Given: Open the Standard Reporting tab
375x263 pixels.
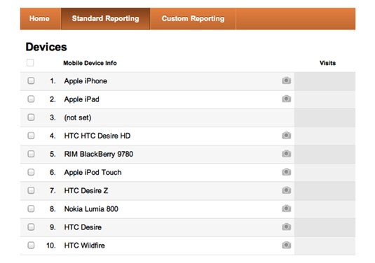Looking at the screenshot, I should coord(105,19).
